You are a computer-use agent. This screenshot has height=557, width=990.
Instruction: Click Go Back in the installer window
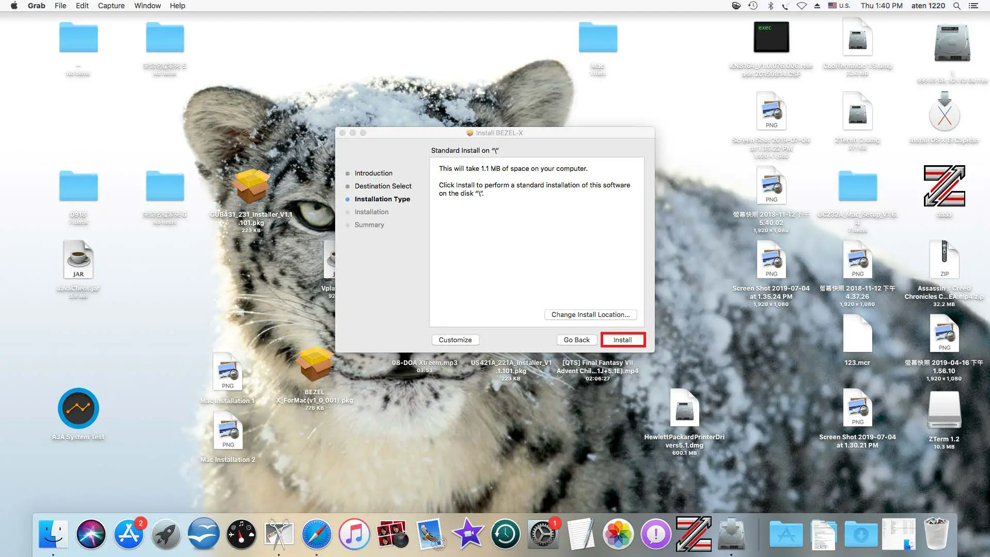tap(576, 340)
